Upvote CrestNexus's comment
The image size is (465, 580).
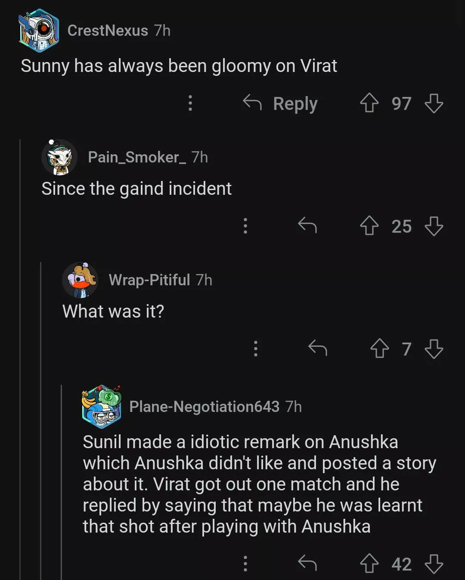click(x=369, y=103)
